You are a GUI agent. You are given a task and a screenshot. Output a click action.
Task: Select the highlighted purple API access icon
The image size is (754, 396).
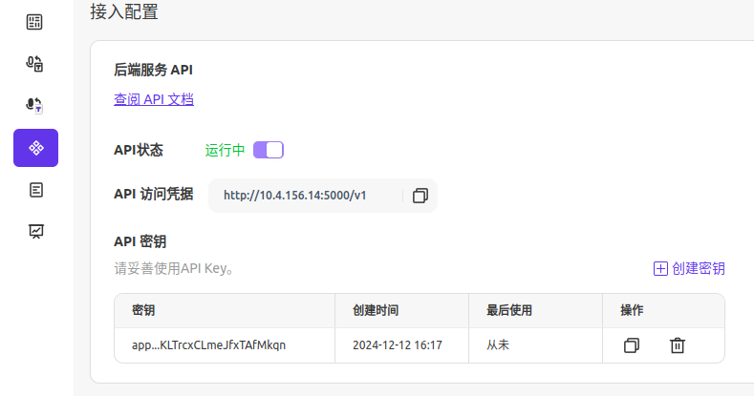pyautogui.click(x=35, y=148)
